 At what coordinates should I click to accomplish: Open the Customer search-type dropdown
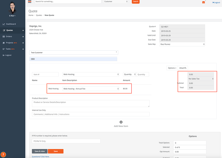coord(116,2)
